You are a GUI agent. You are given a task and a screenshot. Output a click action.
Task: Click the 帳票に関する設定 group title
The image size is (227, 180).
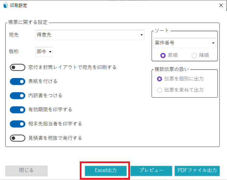[28, 22]
